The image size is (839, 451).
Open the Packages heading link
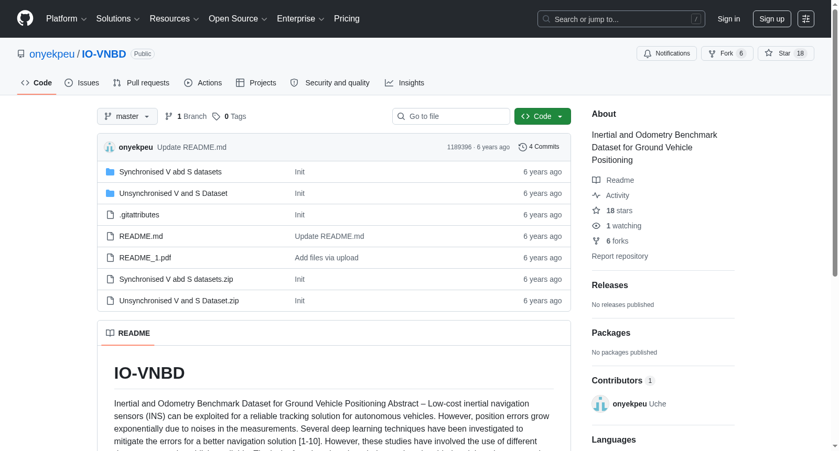point(611,333)
